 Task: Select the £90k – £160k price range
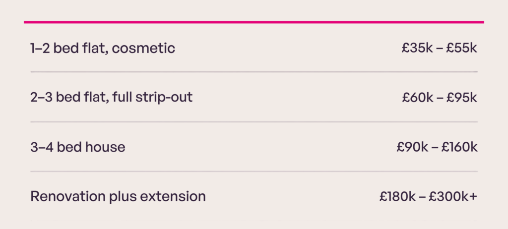437,147
